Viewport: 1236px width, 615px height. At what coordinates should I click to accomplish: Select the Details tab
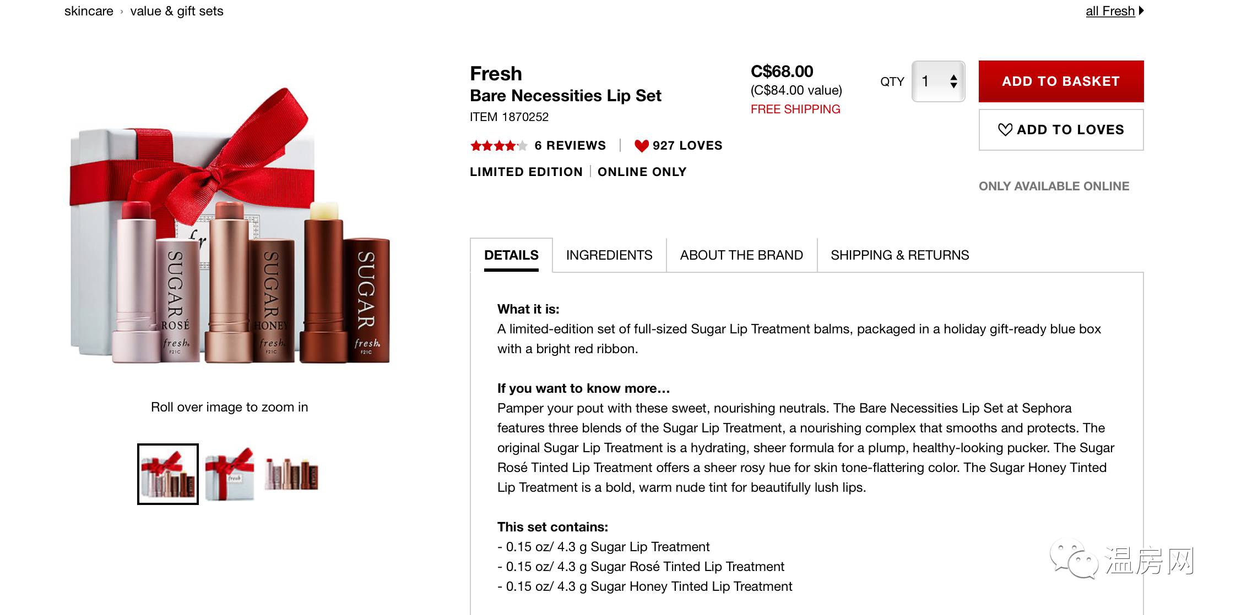click(511, 255)
